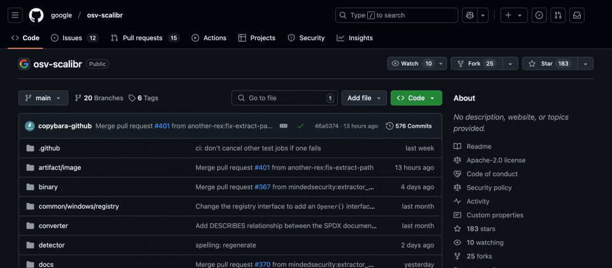612x268 pixels.
Task: Click the 10 watching eye icon
Action: (x=457, y=242)
